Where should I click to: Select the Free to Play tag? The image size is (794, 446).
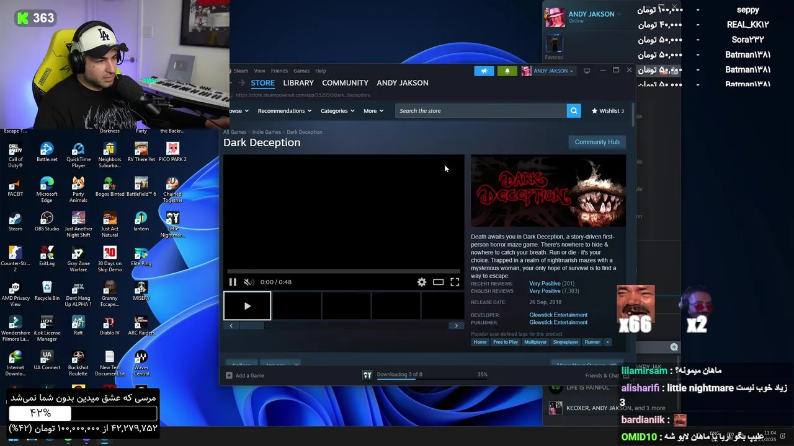[506, 342]
